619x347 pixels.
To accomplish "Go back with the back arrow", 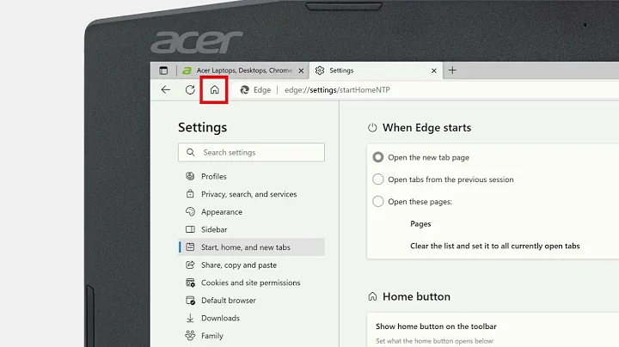I will pyautogui.click(x=166, y=90).
